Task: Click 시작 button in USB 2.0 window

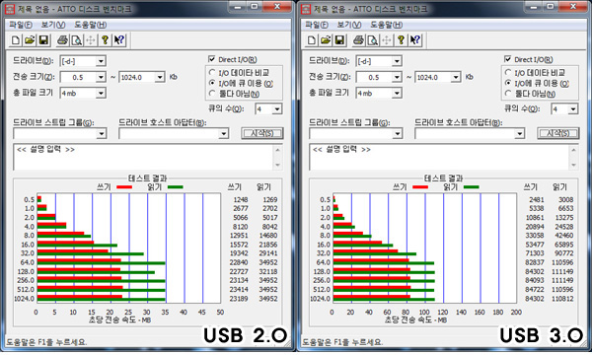Action: 262,133
